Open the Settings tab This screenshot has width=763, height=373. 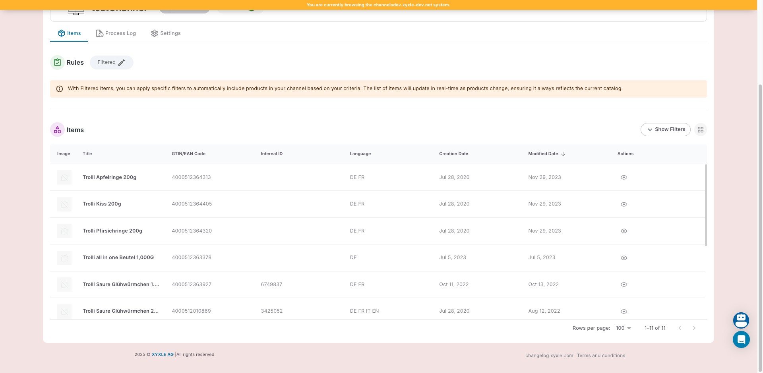166,33
